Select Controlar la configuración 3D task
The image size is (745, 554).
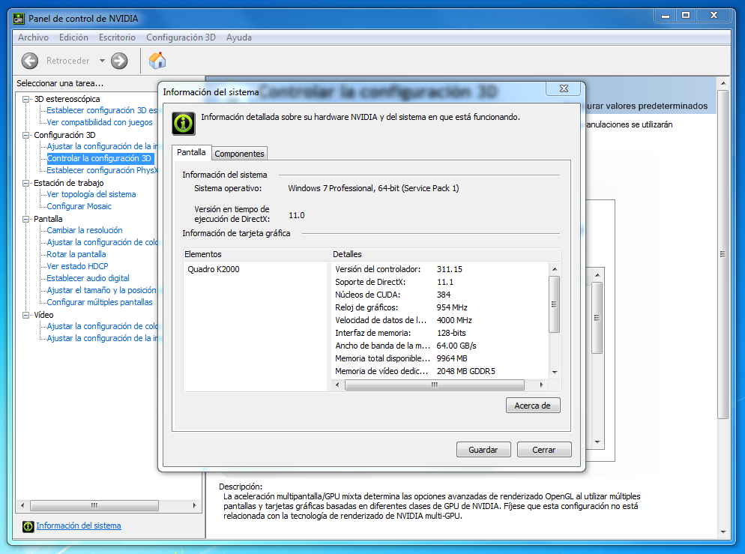(99, 158)
